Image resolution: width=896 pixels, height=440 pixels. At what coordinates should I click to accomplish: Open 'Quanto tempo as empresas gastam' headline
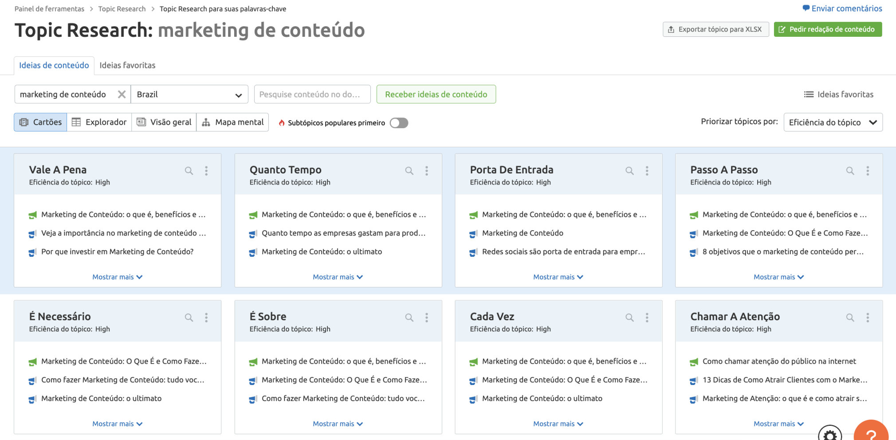click(x=344, y=233)
